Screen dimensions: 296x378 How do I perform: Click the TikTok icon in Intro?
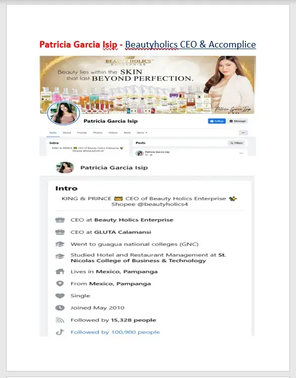coord(60,332)
